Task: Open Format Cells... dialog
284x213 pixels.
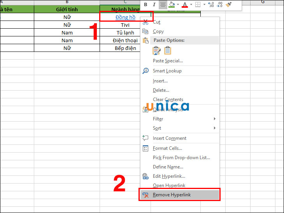Action: click(167, 148)
